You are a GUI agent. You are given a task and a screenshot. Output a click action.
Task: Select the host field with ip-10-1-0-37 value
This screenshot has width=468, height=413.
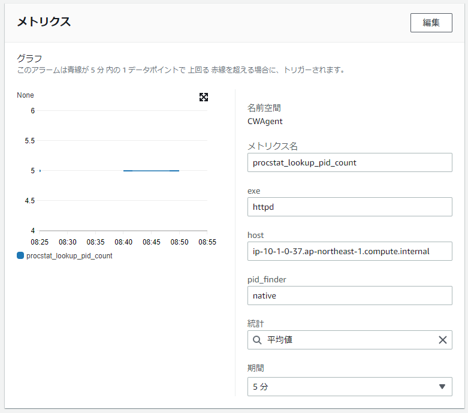pos(349,251)
